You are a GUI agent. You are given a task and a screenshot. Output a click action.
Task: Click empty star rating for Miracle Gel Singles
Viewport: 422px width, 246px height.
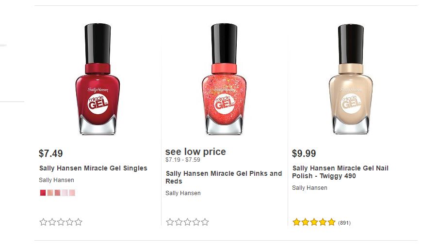click(61, 222)
